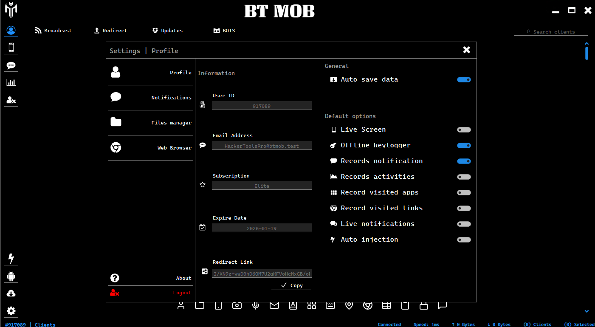
Task: Open the Updates tab
Action: tap(167, 31)
